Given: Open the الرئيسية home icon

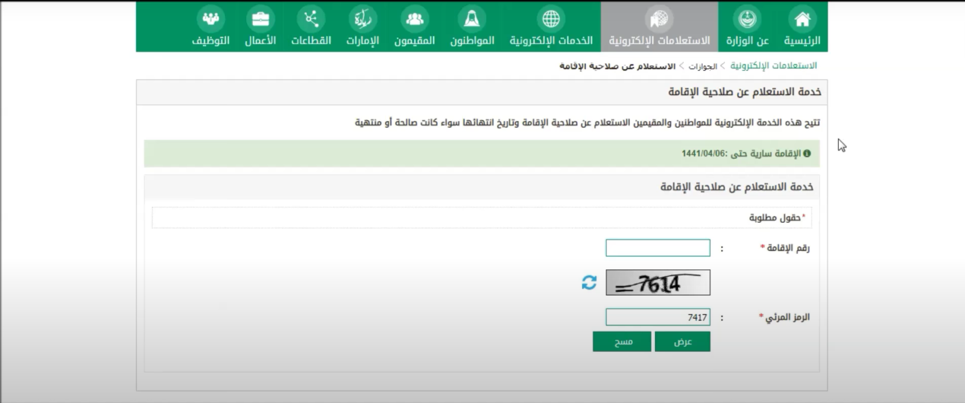Looking at the screenshot, I should click(802, 19).
